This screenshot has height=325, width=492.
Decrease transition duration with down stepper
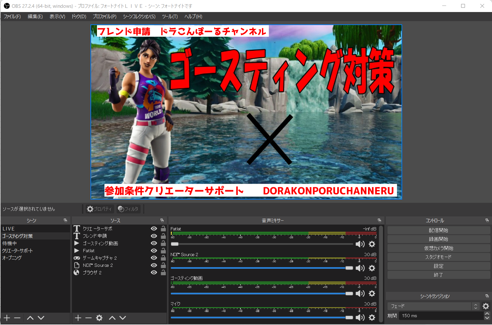pyautogui.click(x=487, y=318)
